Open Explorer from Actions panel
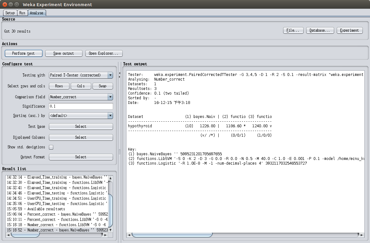Image resolution: width=370 pixels, height=243 pixels. click(104, 54)
